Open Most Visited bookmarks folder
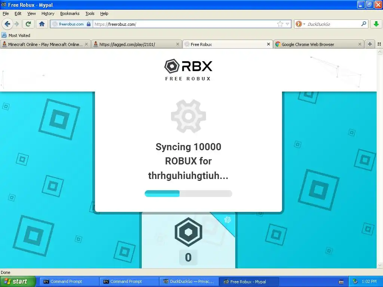This screenshot has width=383, height=287. pyautogui.click(x=16, y=36)
